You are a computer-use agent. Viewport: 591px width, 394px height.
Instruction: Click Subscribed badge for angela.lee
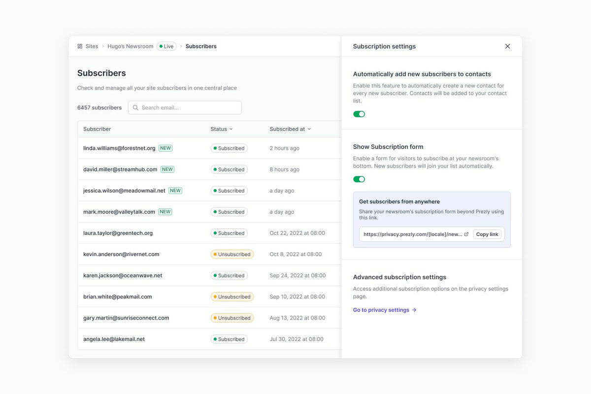coord(229,339)
